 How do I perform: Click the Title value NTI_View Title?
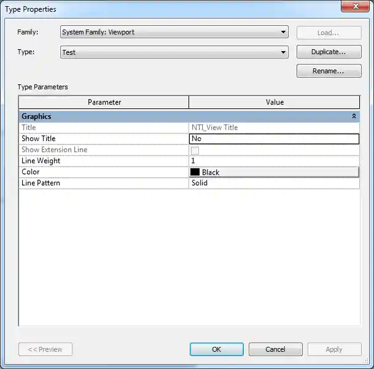pyautogui.click(x=215, y=128)
